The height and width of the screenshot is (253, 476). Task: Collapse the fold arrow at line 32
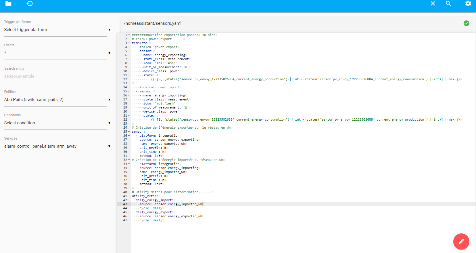point(129,160)
